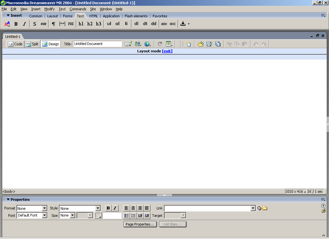Click Ordered List button in Properties

tap(133, 216)
